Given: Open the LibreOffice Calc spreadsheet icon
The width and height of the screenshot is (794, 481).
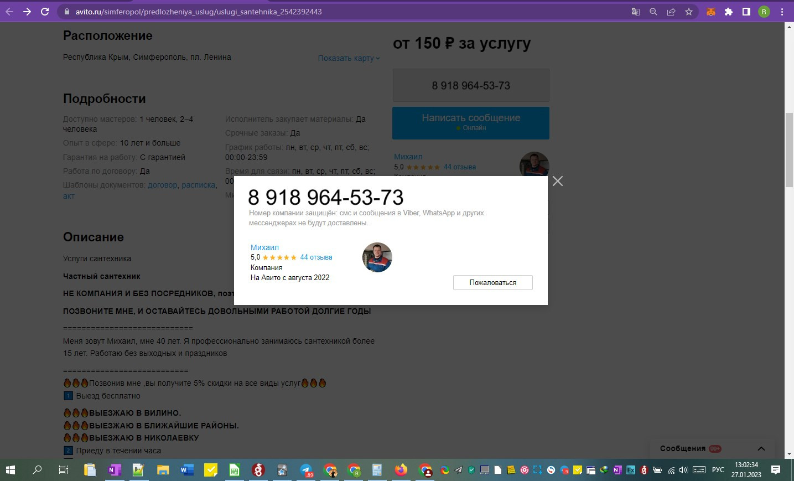Looking at the screenshot, I should point(235,470).
